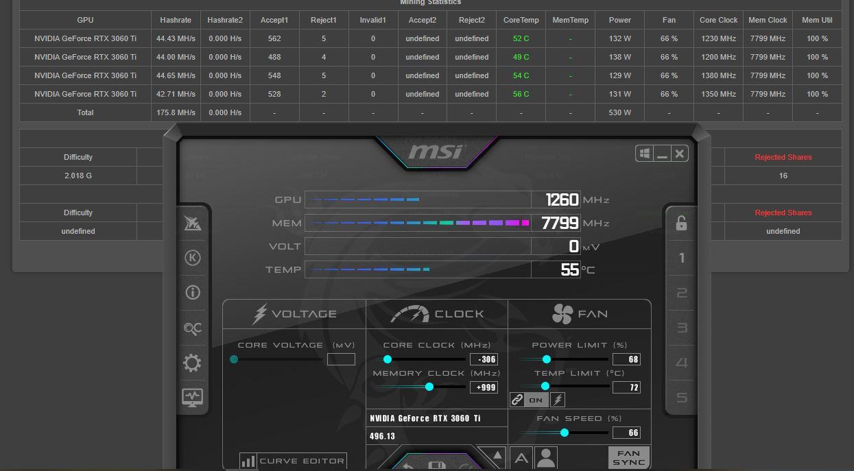Image resolution: width=854 pixels, height=471 pixels.
Task: Click the total 175.8 MH/s cell
Action: [x=176, y=112]
